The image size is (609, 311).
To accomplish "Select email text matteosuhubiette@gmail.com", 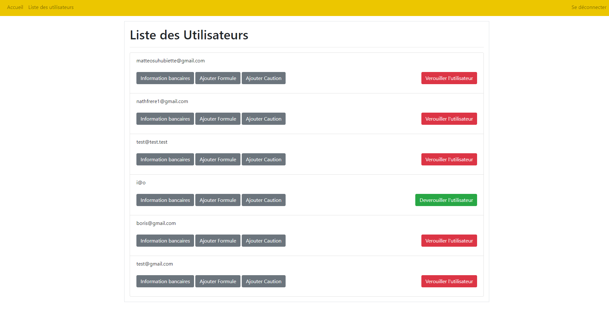I will coord(171,61).
